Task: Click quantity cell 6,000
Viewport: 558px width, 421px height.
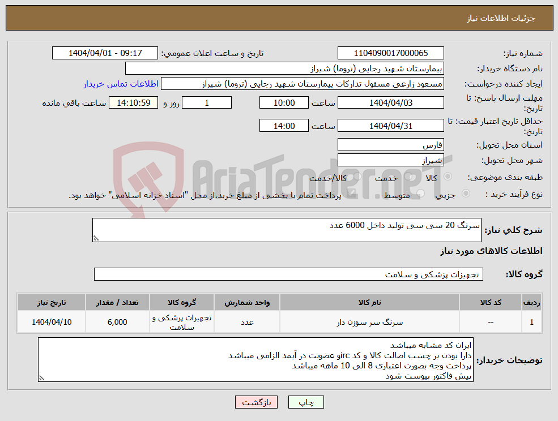Action: pos(117,322)
